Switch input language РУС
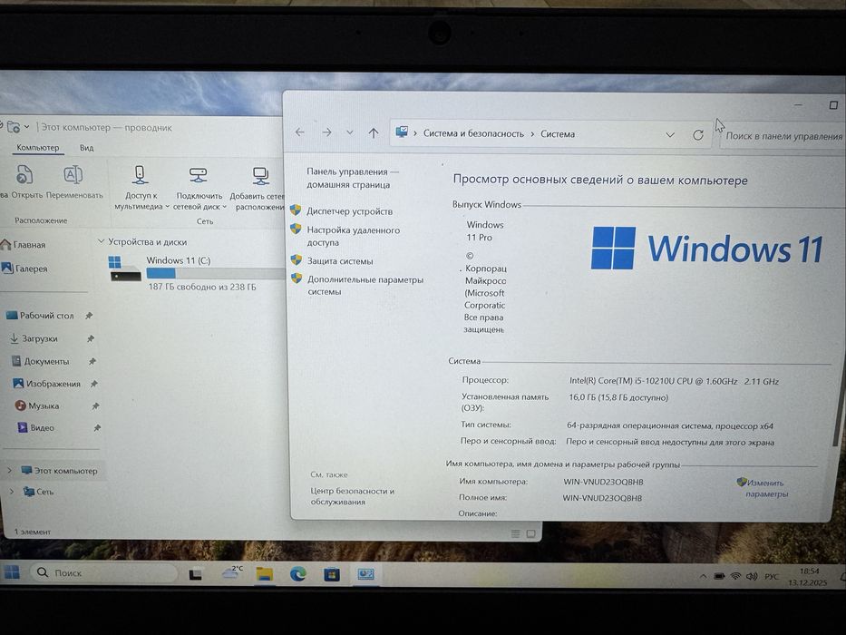This screenshot has height=635, width=846. [x=772, y=577]
